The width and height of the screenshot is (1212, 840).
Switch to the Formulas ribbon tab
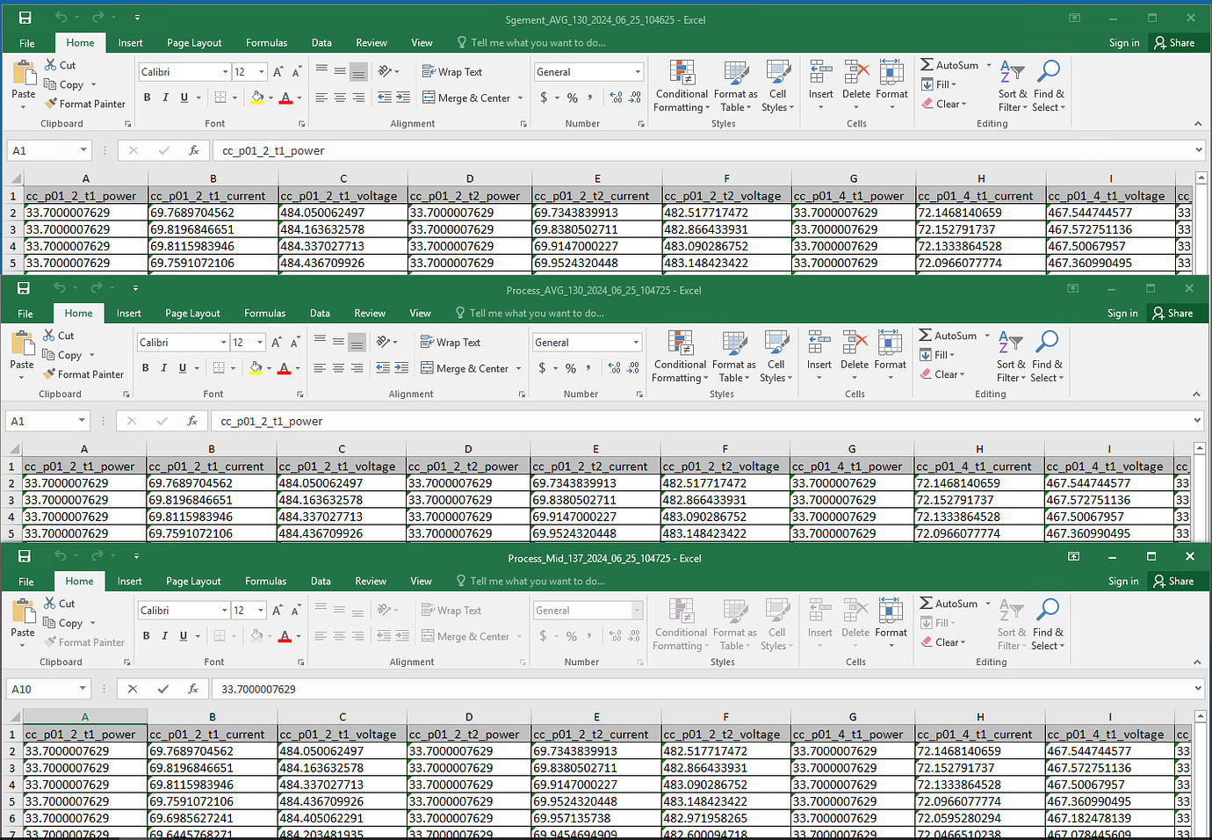tap(266, 41)
